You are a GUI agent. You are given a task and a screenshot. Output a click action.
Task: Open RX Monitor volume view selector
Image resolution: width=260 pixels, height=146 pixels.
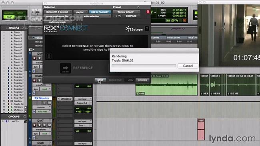coord(42,107)
